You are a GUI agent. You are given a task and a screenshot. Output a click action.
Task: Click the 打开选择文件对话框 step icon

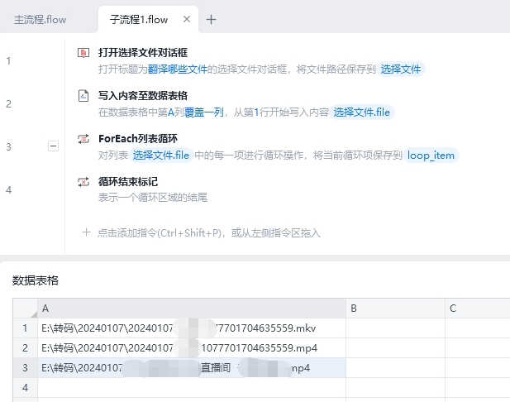click(x=83, y=53)
